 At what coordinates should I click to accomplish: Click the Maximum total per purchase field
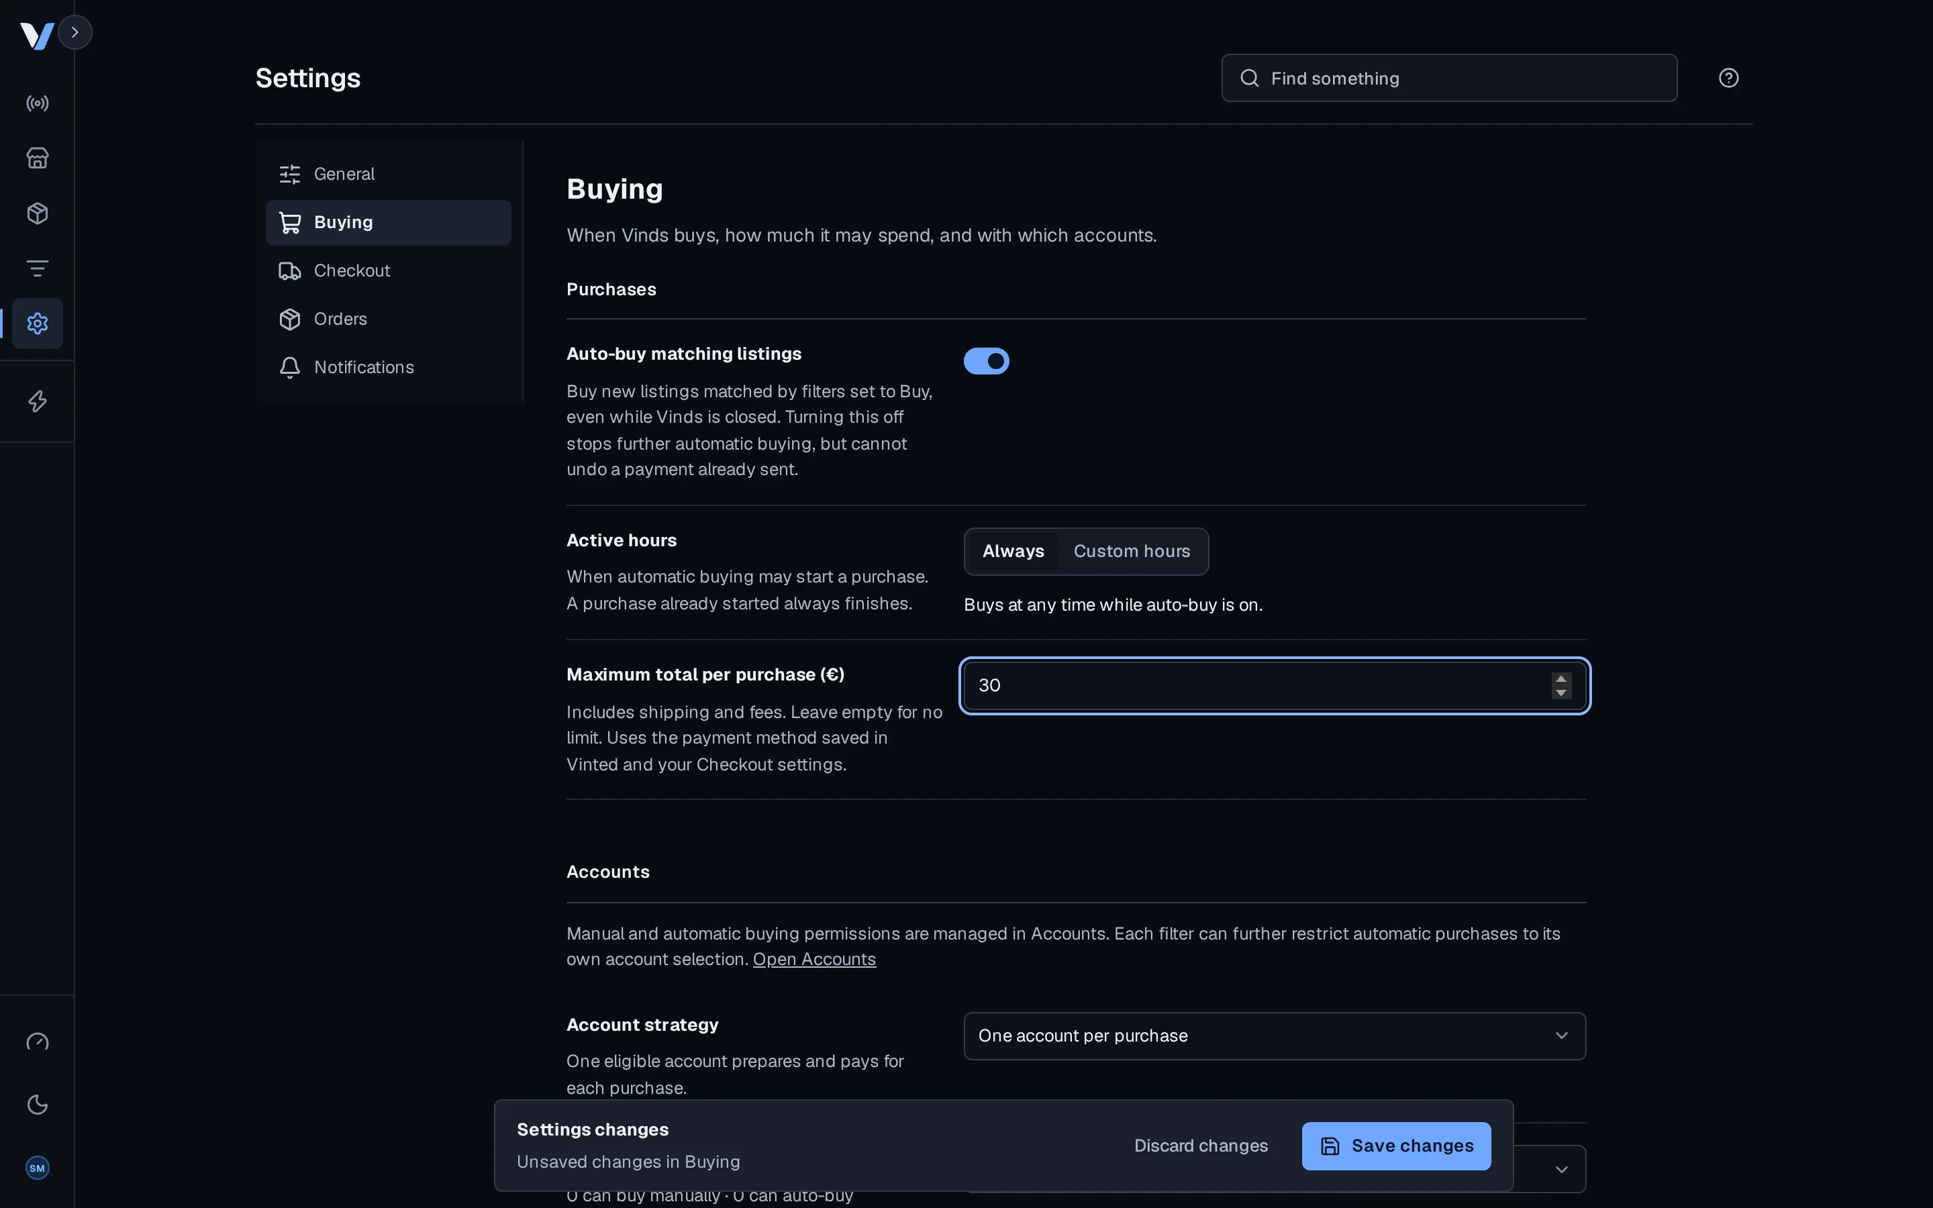(1275, 685)
